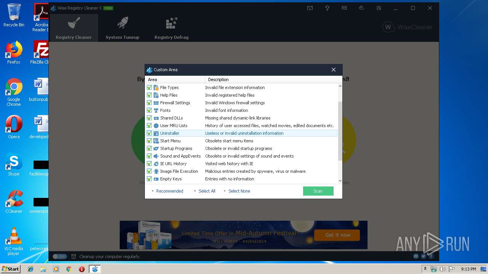Uncheck the Empty Keys checkbox
The height and width of the screenshot is (274, 488).
click(149, 179)
